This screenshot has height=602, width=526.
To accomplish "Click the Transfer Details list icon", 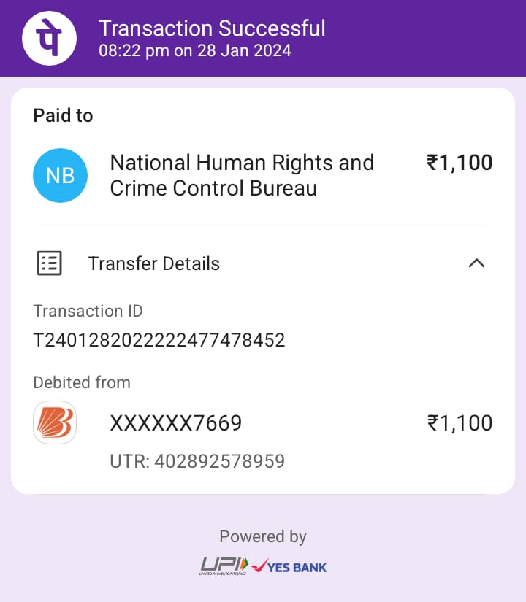I will (x=50, y=263).
